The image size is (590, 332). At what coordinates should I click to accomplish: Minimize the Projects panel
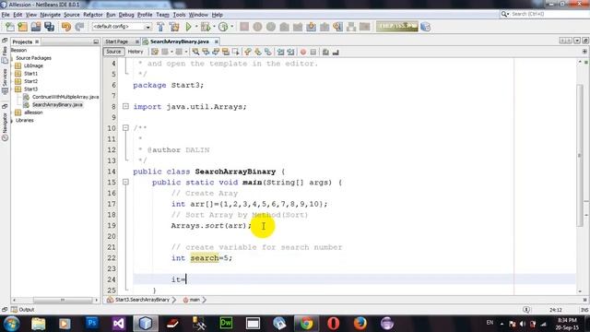coord(96,41)
